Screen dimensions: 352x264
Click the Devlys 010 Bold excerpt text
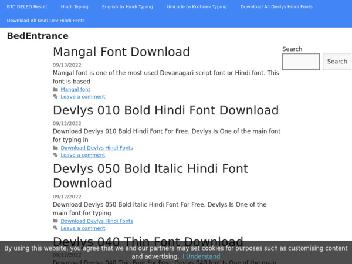click(167, 136)
